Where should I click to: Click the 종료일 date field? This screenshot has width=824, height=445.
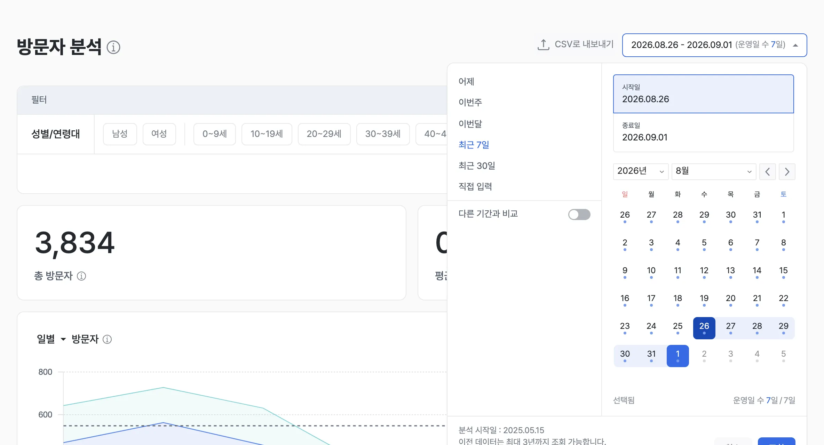(703, 132)
